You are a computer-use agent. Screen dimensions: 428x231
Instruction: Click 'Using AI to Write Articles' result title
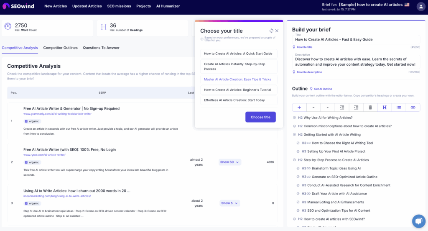(77, 191)
